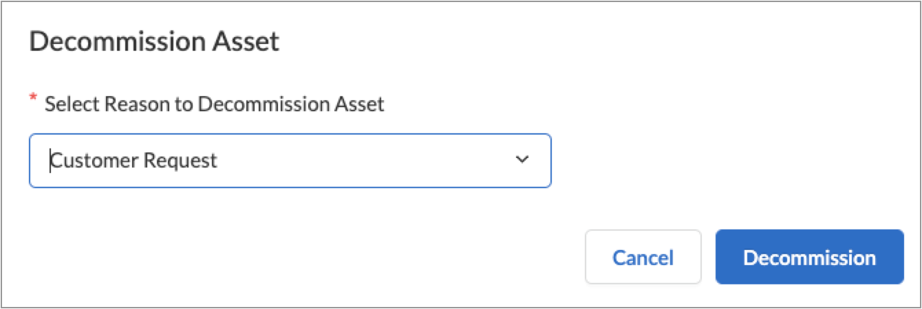
Task: Dismiss the dialog using Cancel
Action: pos(643,257)
